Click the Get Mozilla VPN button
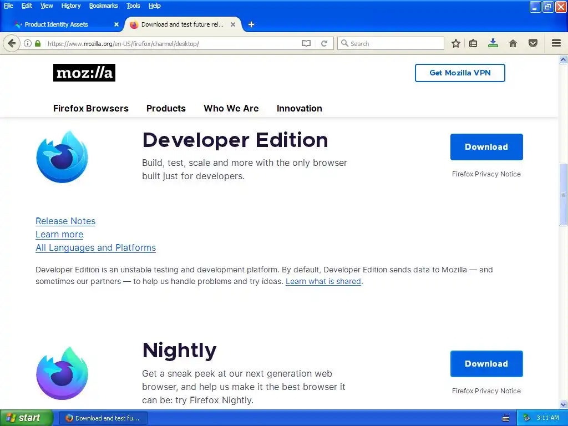Image resolution: width=568 pixels, height=426 pixels. tap(460, 73)
